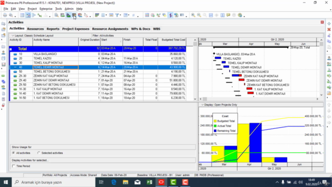Open the dropdown arrow after the Help globe

pyautogui.click(x=244, y=16)
